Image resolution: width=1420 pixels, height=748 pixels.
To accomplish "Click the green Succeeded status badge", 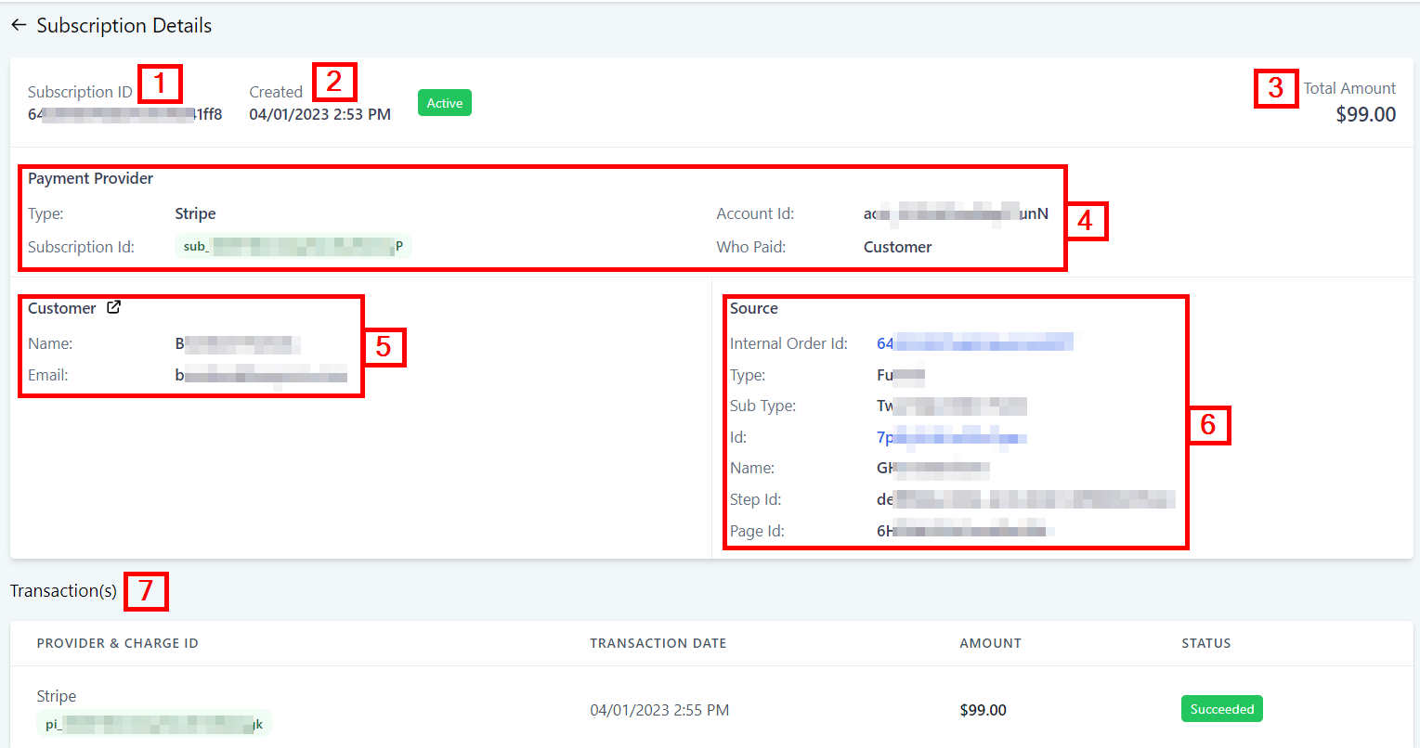I will [1221, 709].
